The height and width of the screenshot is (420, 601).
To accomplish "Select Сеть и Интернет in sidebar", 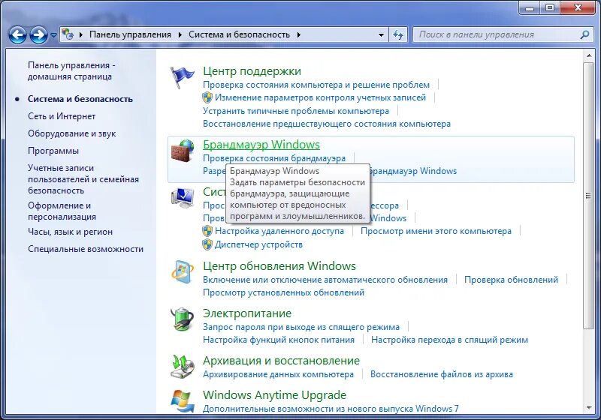I will (x=62, y=116).
